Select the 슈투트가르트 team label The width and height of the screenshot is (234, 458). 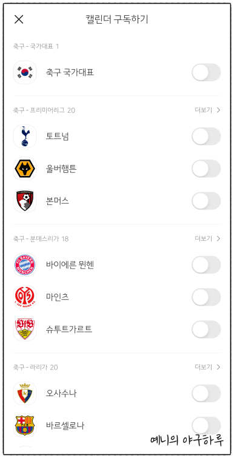point(69,329)
